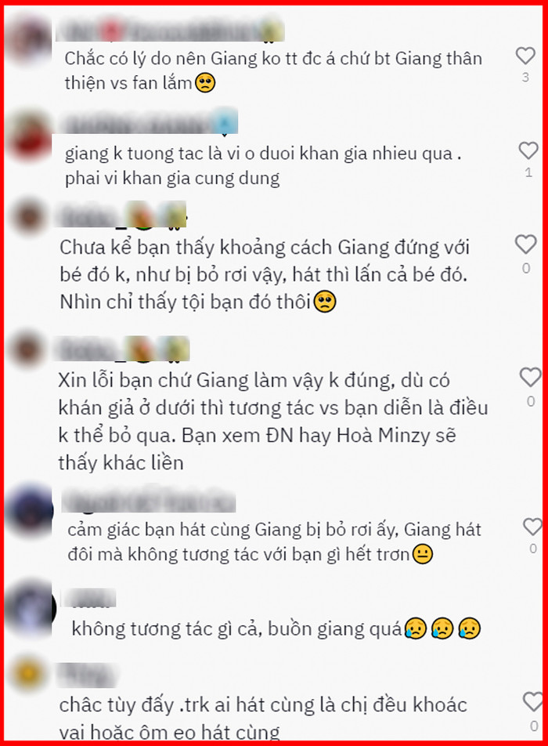Like the comment starting 'Xin lỗi bạn chứ Giang'

pyautogui.click(x=530, y=377)
